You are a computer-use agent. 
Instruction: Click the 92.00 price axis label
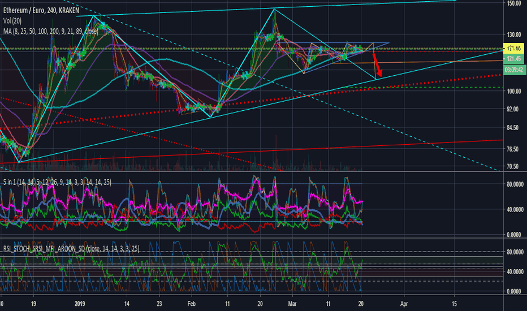(x=512, y=109)
